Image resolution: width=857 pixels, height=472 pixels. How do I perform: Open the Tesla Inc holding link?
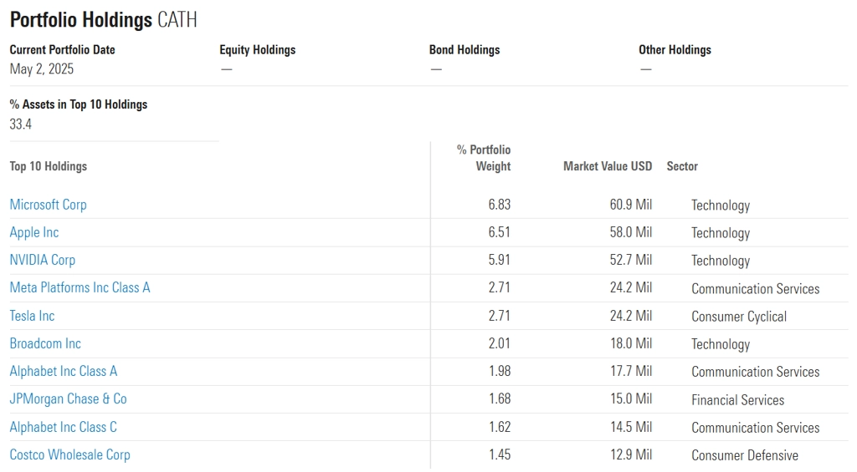(x=33, y=316)
